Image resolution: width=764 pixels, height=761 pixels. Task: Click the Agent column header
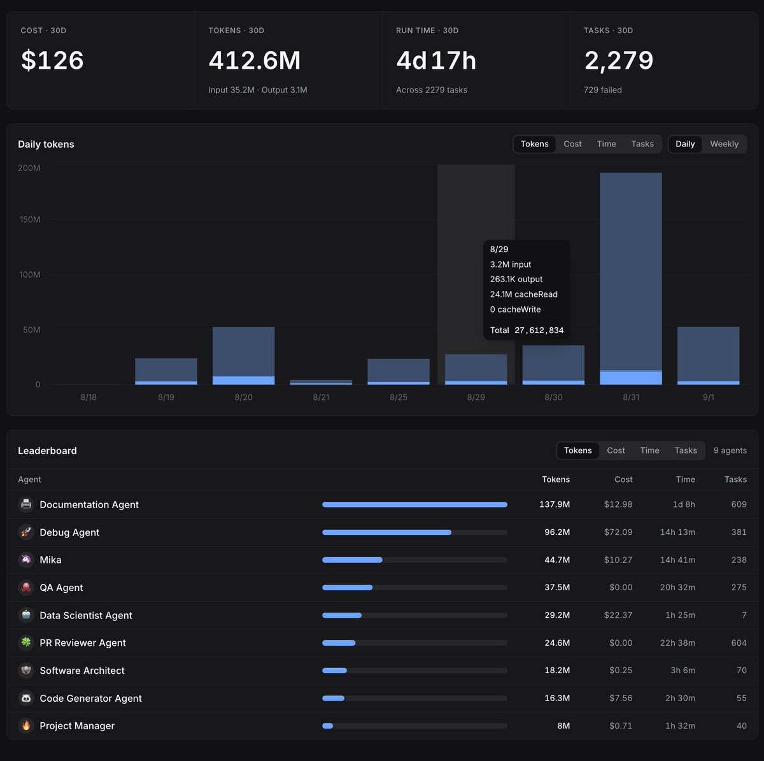pyautogui.click(x=29, y=480)
